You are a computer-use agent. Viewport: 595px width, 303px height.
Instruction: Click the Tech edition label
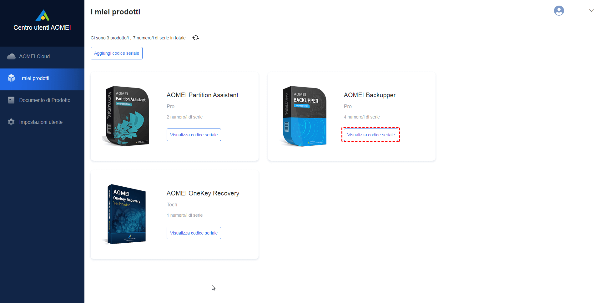(172, 205)
